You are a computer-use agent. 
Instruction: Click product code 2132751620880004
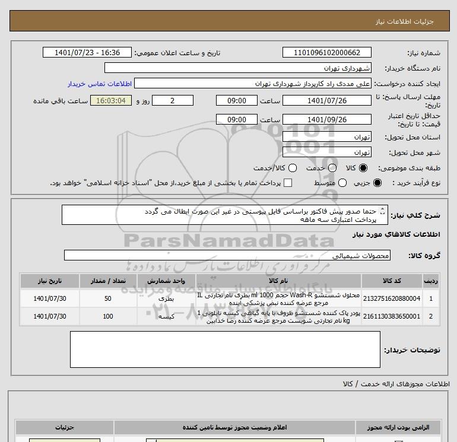click(392, 298)
